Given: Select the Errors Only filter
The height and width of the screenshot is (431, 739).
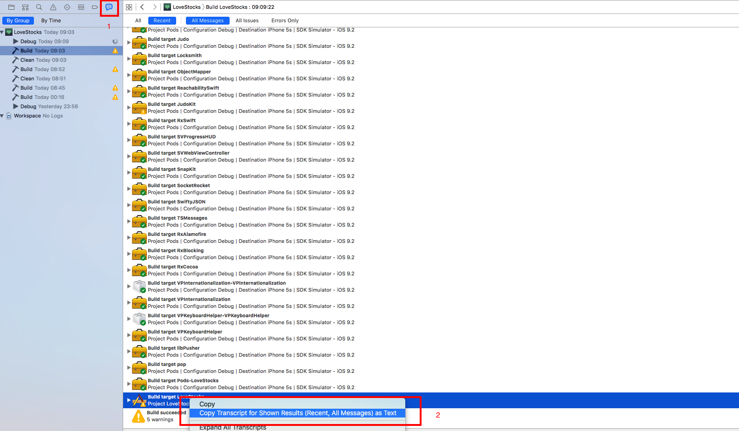Looking at the screenshot, I should pyautogui.click(x=285, y=20).
